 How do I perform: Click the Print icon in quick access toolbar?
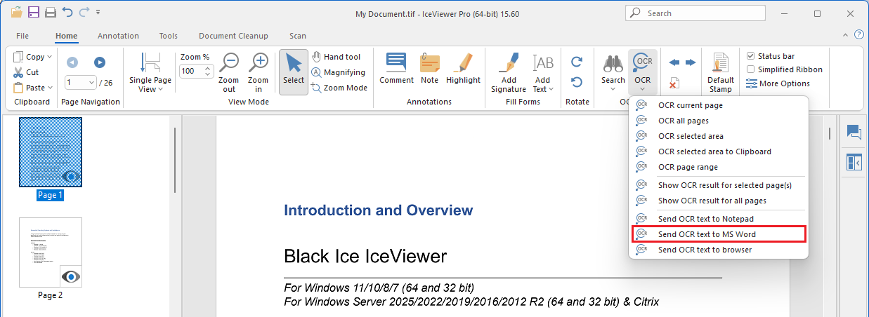point(51,13)
